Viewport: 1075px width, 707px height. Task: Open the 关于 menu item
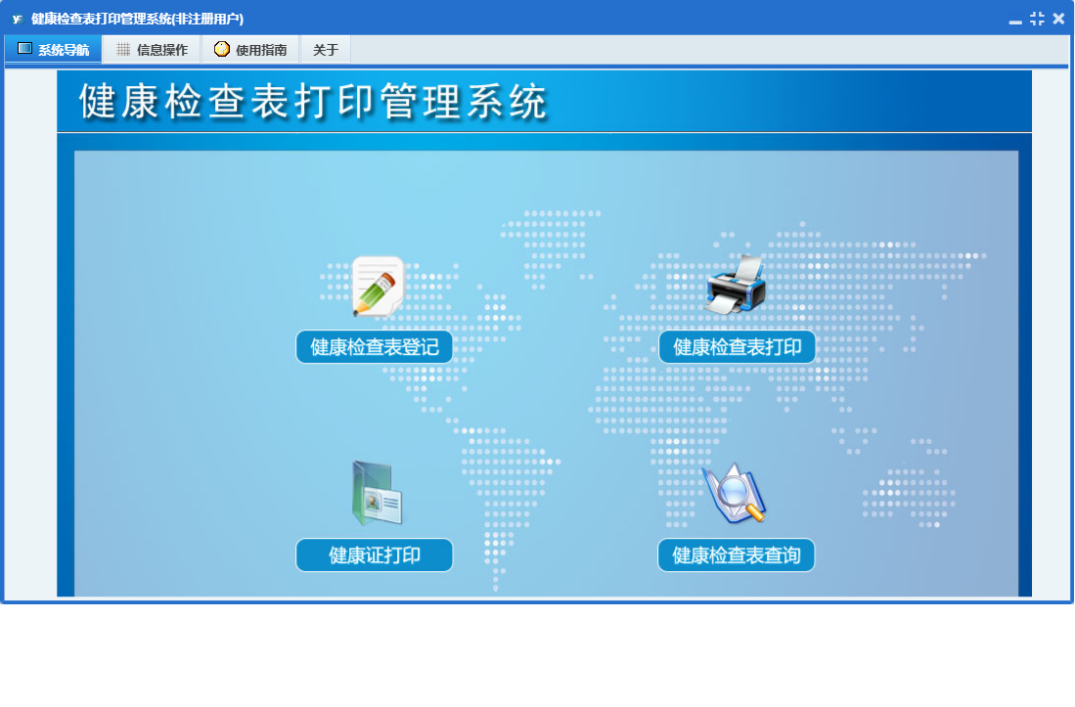326,50
